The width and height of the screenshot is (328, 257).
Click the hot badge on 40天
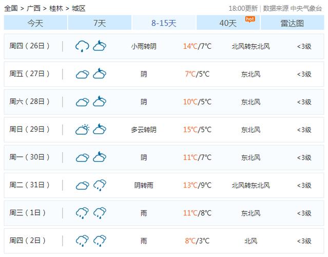(x=250, y=19)
